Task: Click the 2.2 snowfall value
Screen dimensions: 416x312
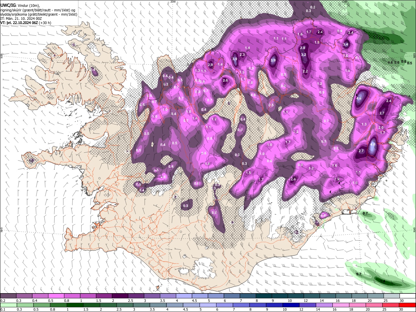Action: pos(305,71)
